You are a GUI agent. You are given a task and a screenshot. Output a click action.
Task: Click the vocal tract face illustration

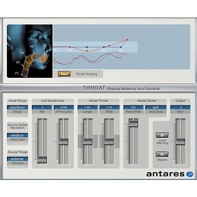tap(30, 51)
